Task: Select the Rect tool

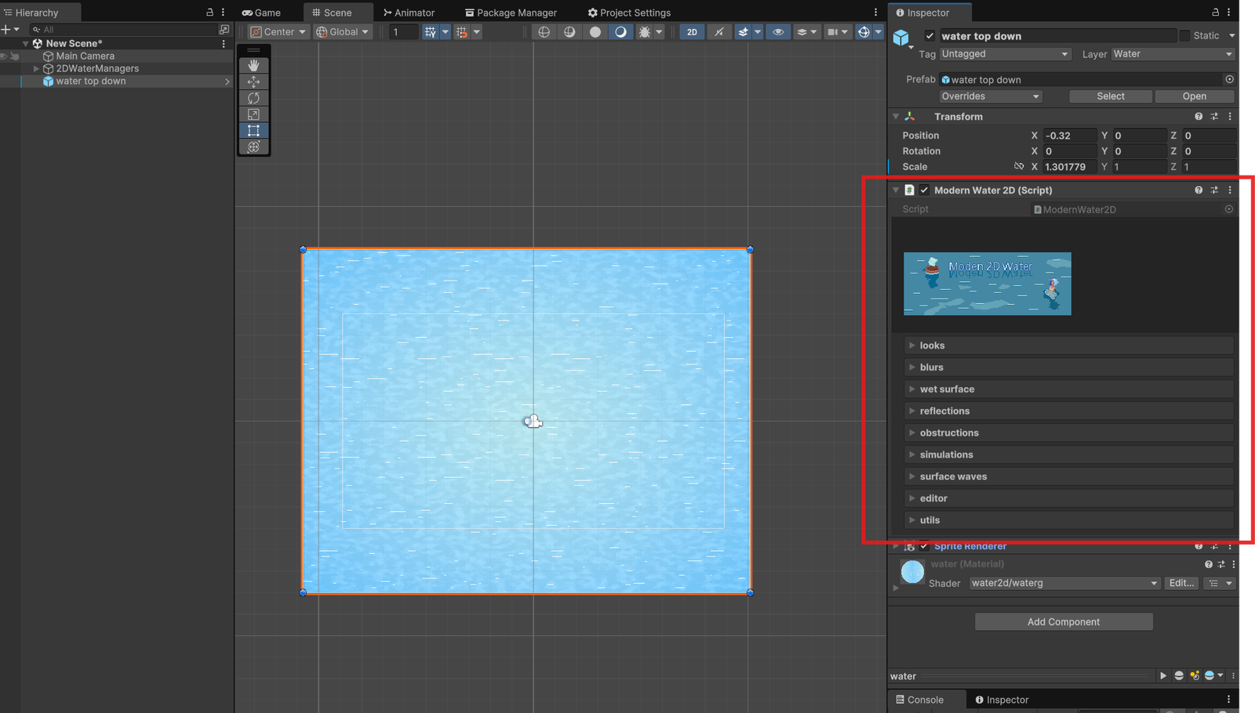Action: [253, 131]
